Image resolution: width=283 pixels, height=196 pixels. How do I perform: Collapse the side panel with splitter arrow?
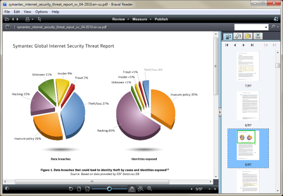coord(220,112)
